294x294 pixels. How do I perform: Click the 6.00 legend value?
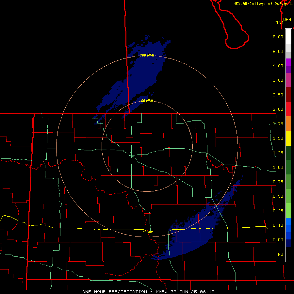(278, 51)
